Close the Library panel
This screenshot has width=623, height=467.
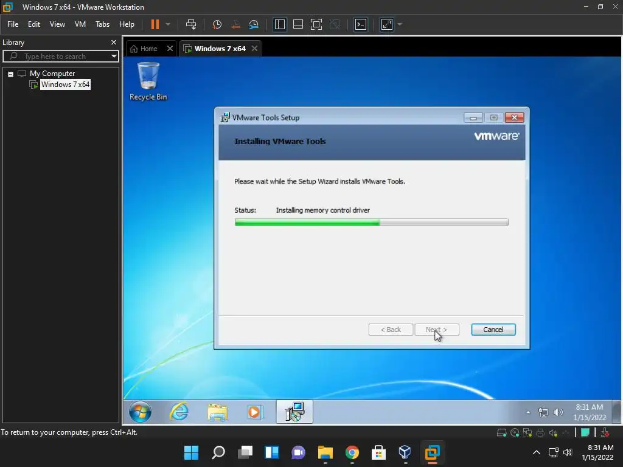pyautogui.click(x=114, y=42)
